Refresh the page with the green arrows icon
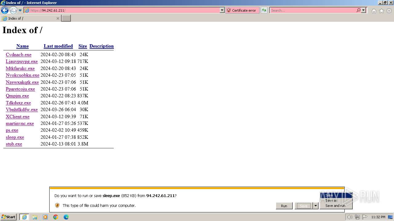This screenshot has height=221, width=394. [x=264, y=10]
